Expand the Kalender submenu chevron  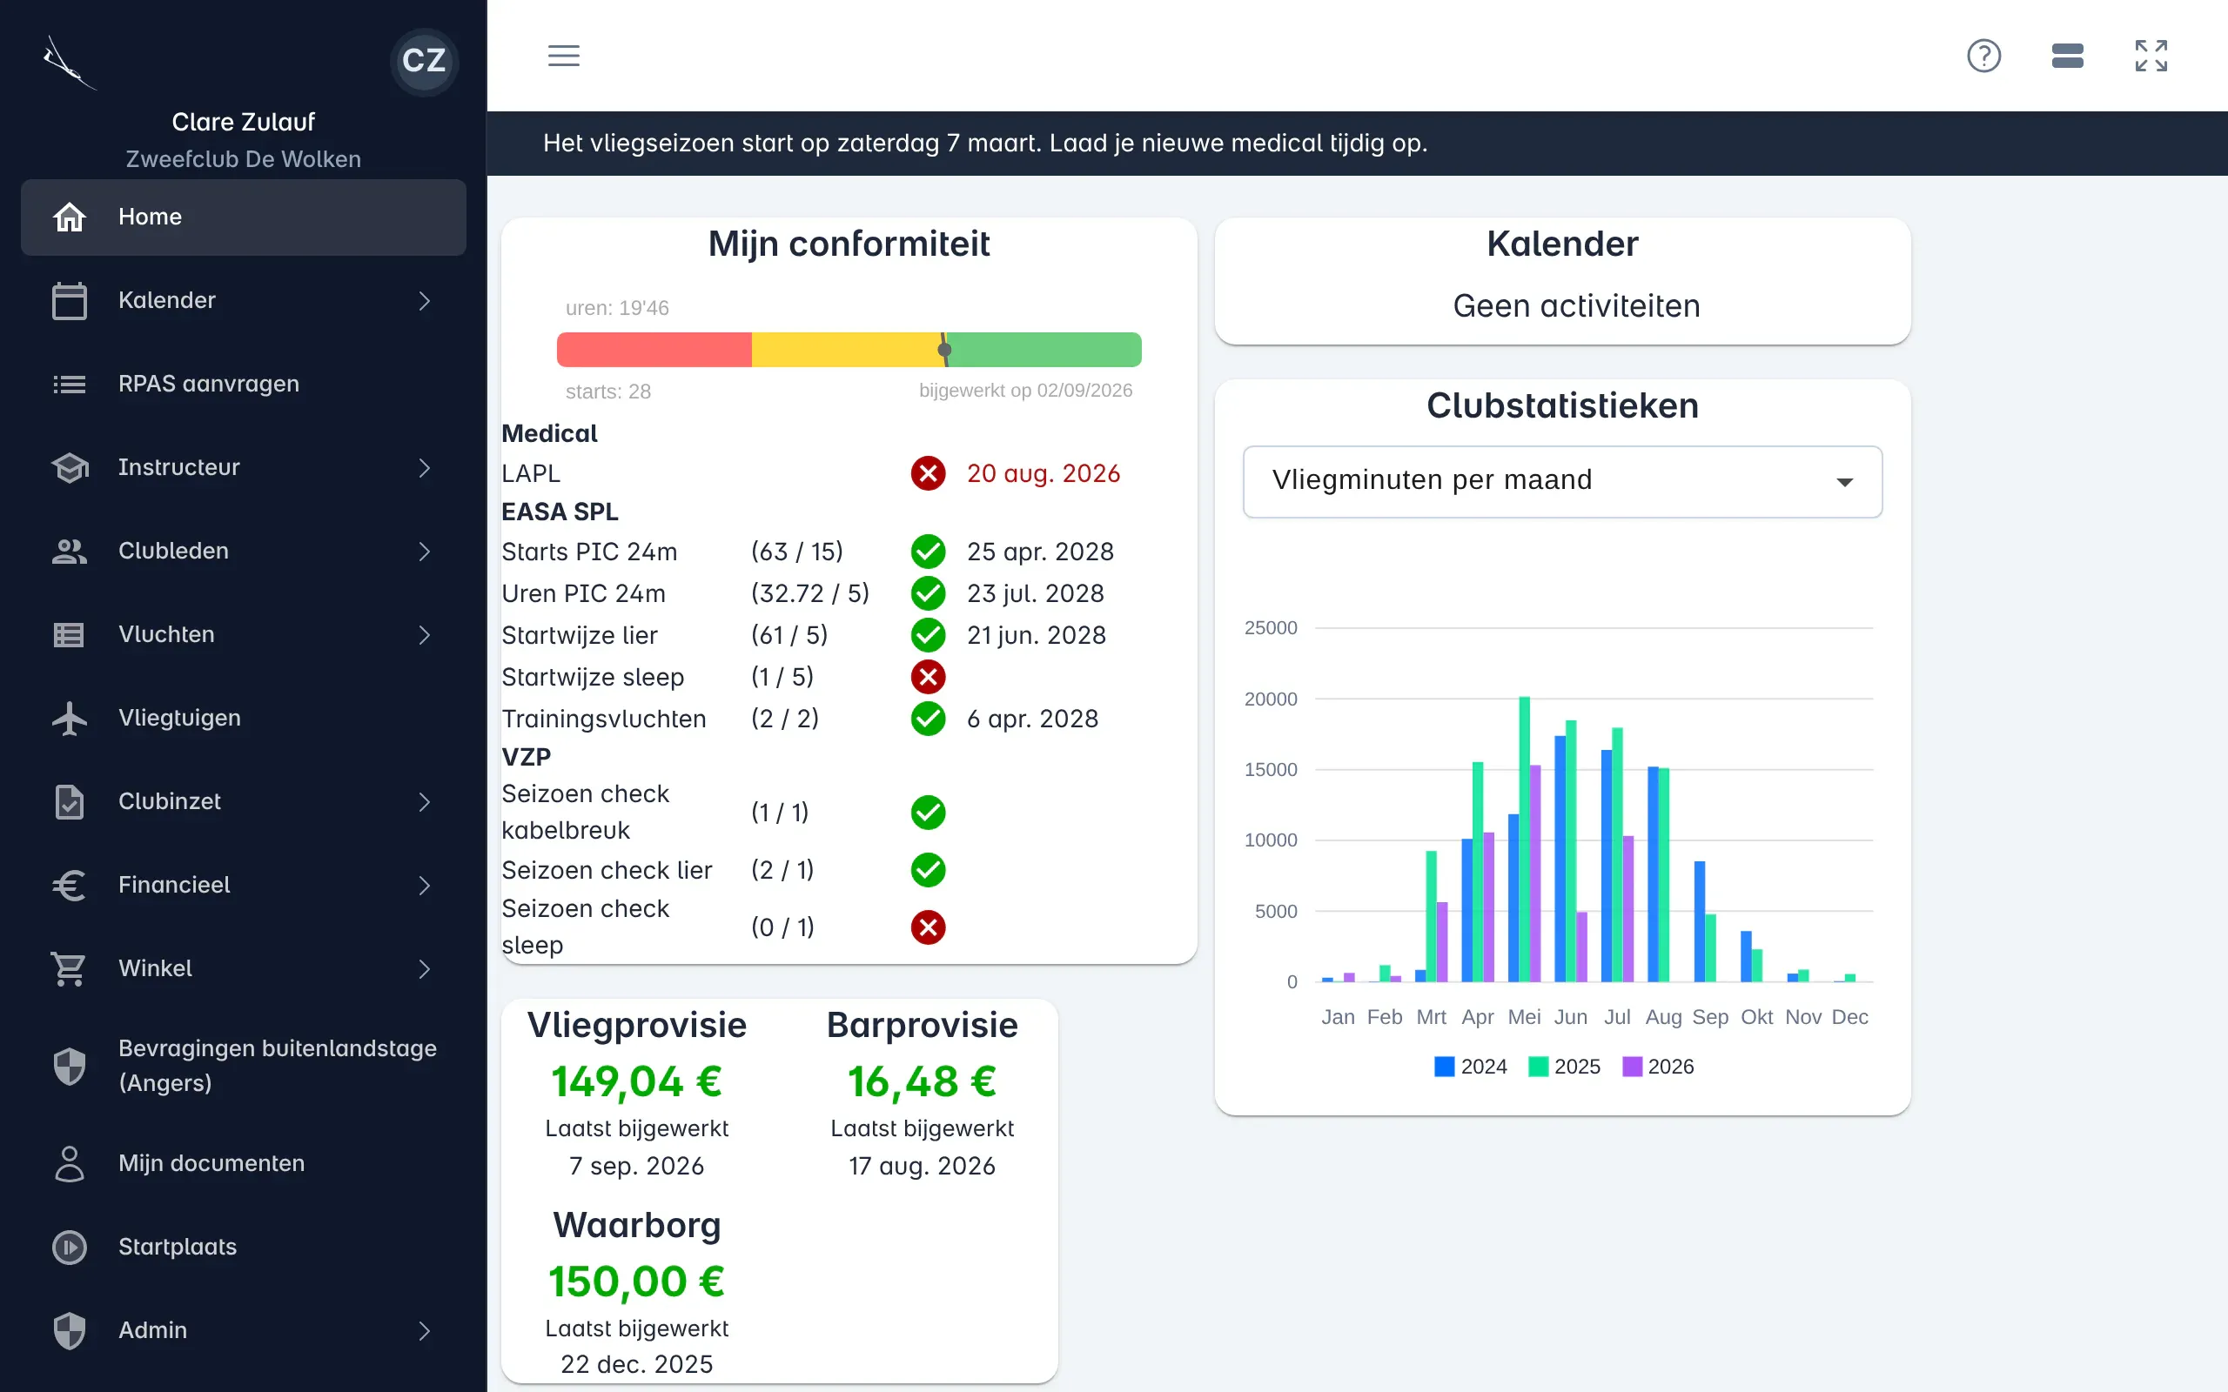click(425, 301)
